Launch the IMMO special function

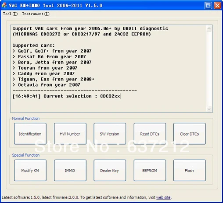[70, 170]
